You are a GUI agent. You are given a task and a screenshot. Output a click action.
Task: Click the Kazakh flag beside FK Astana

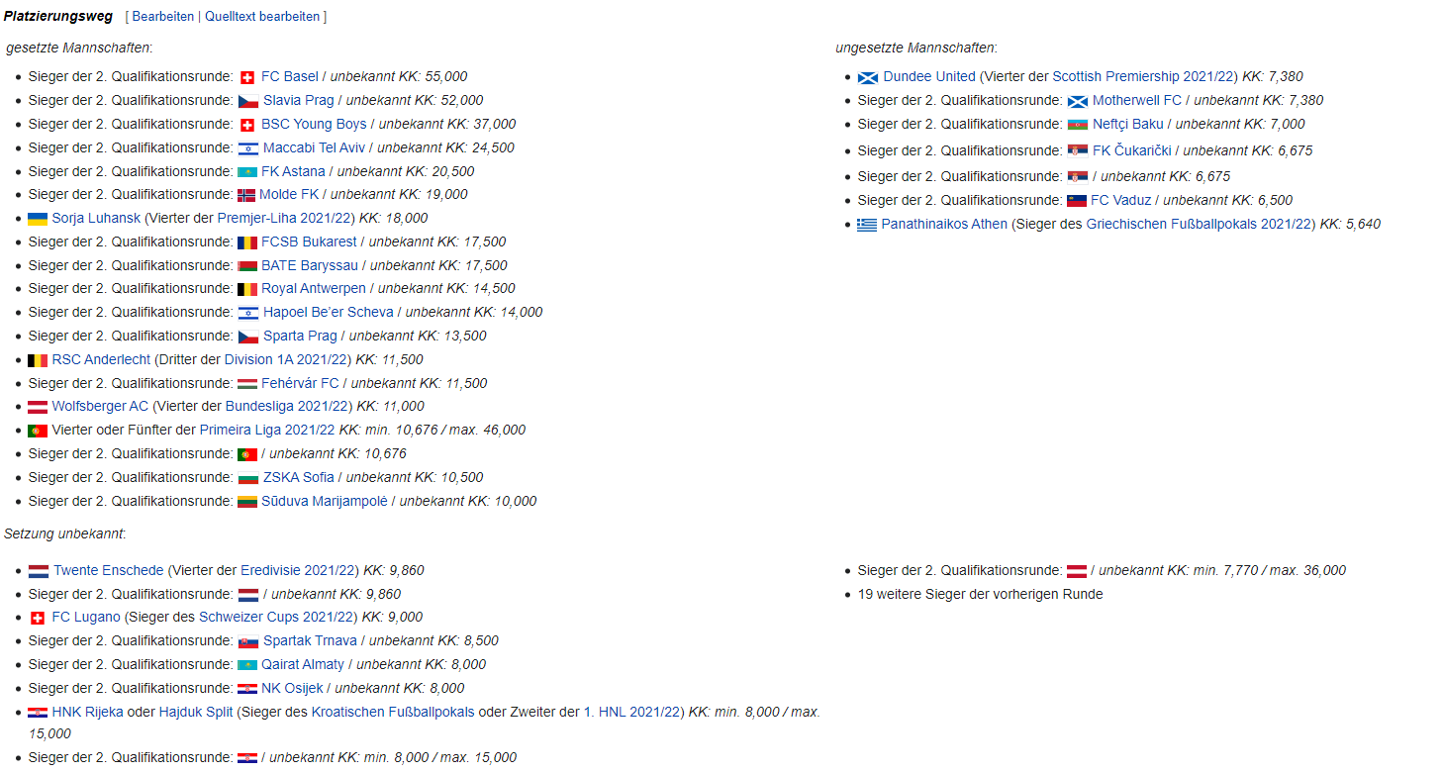247,172
